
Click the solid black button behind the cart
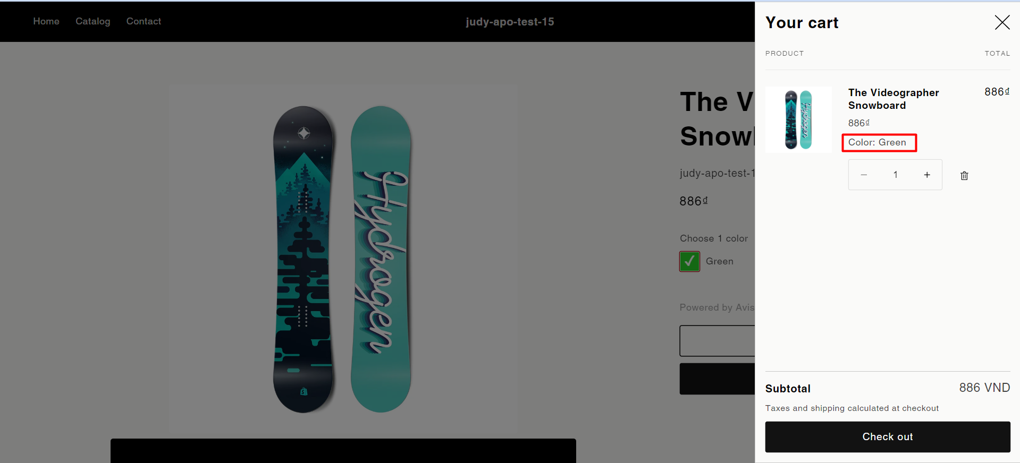coord(717,379)
